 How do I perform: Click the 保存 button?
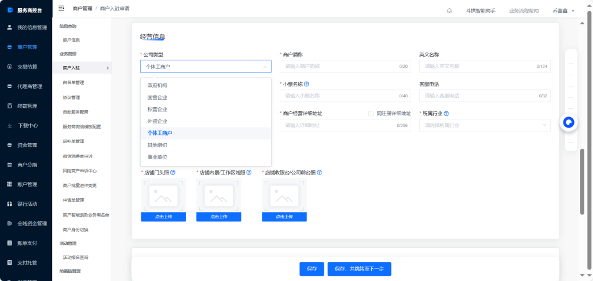pos(312,269)
